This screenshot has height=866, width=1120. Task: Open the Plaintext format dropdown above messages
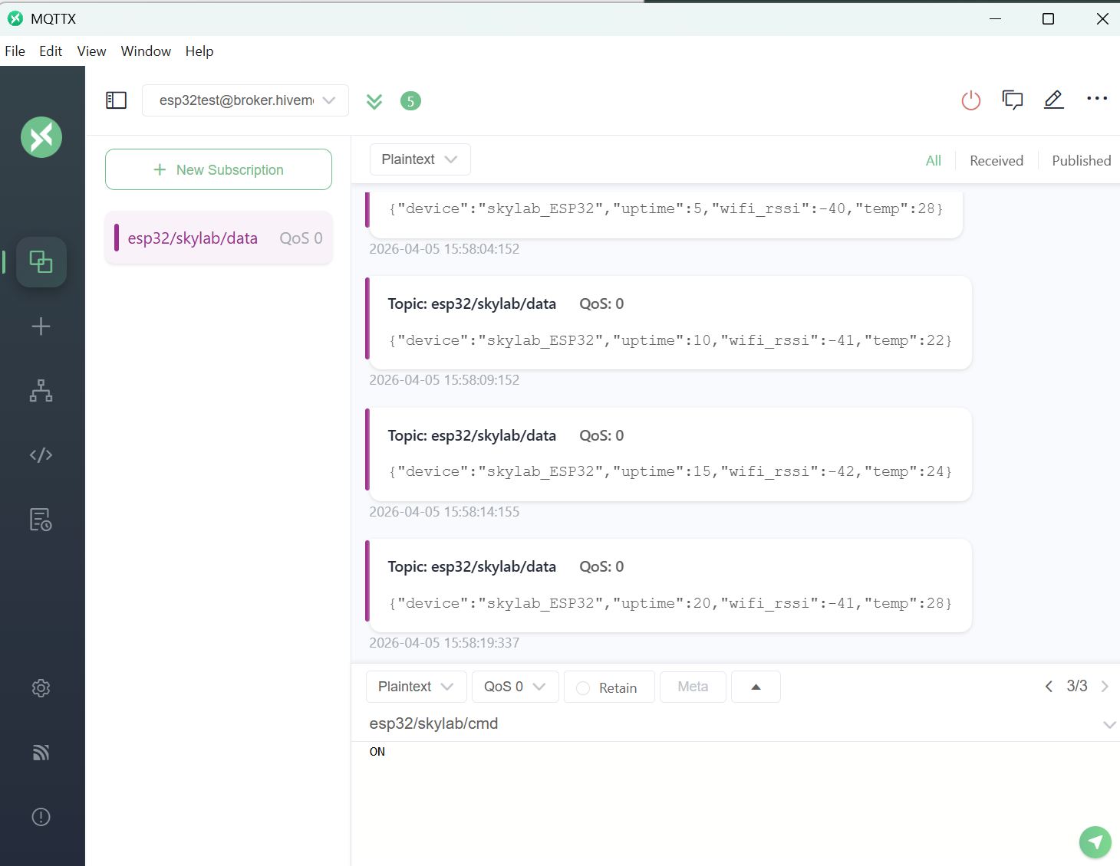pos(420,159)
